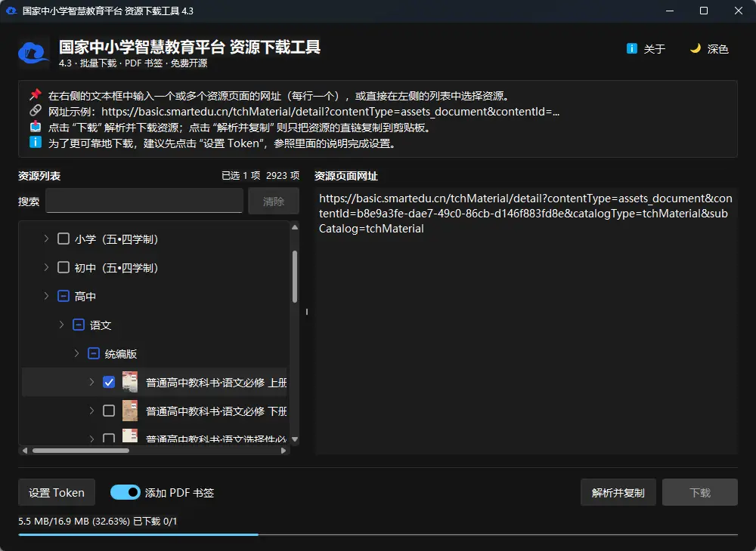Viewport: 756px width, 551px height.
Task: Click the 设置 Token button
Action: tap(57, 492)
